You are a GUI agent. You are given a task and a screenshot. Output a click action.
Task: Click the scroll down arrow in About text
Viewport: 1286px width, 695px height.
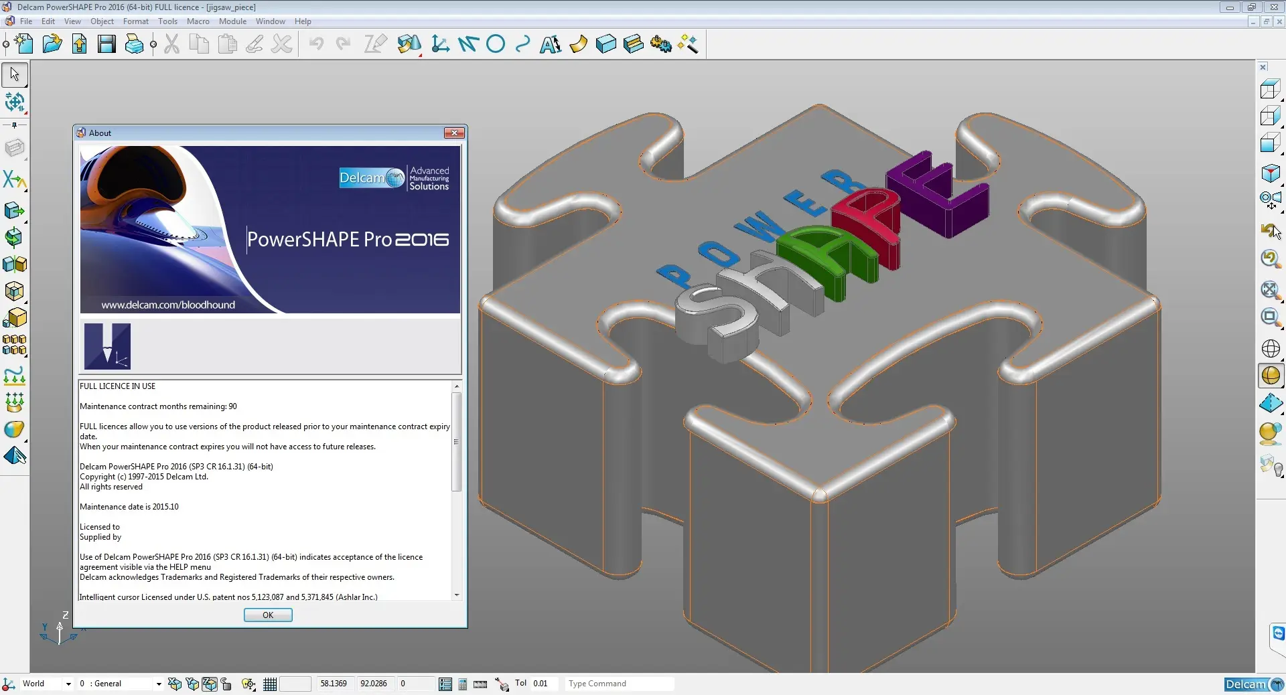pyautogui.click(x=457, y=595)
